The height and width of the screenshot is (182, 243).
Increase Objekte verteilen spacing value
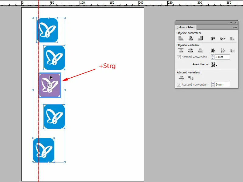coord(213,56)
